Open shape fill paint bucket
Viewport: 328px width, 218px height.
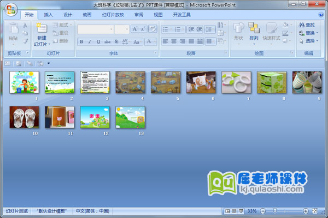click(x=287, y=25)
